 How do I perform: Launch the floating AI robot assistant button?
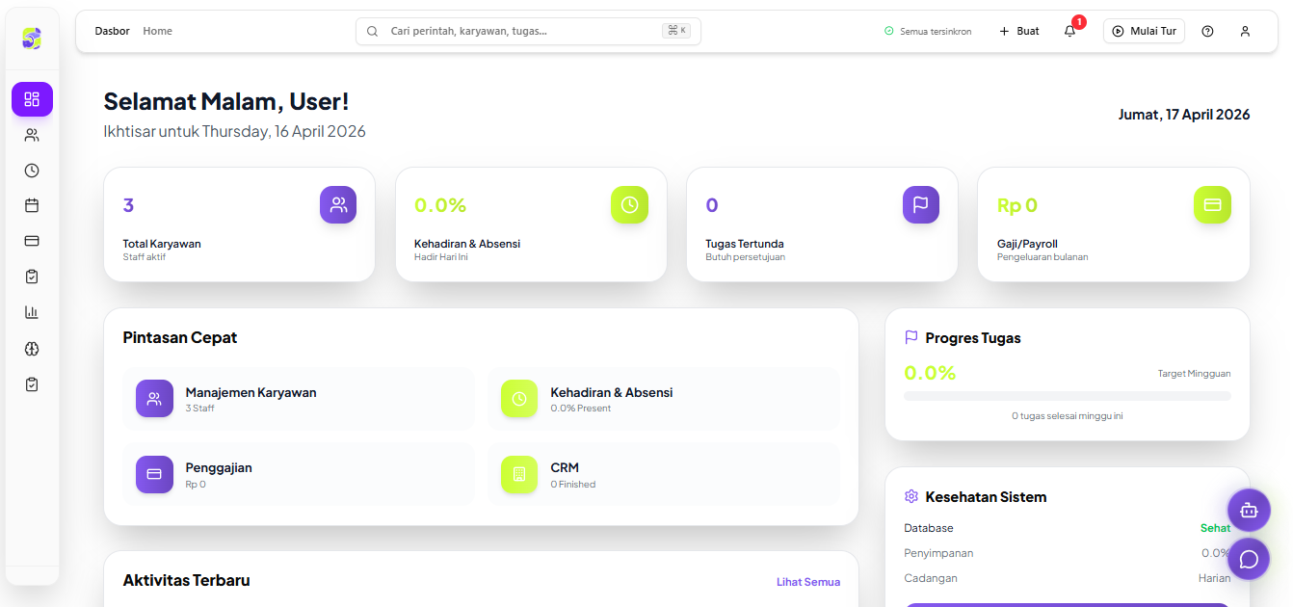(1249, 511)
